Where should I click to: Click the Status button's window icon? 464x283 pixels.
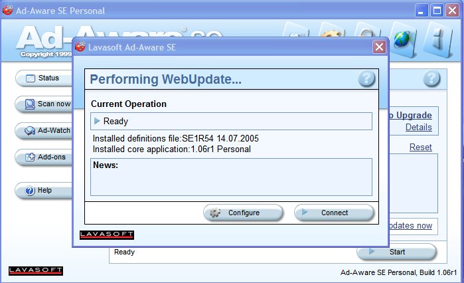tap(30, 78)
